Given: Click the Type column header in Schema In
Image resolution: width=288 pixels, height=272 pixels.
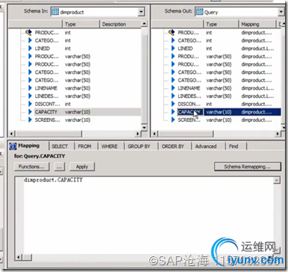Looking at the screenshot, I should (81, 24).
